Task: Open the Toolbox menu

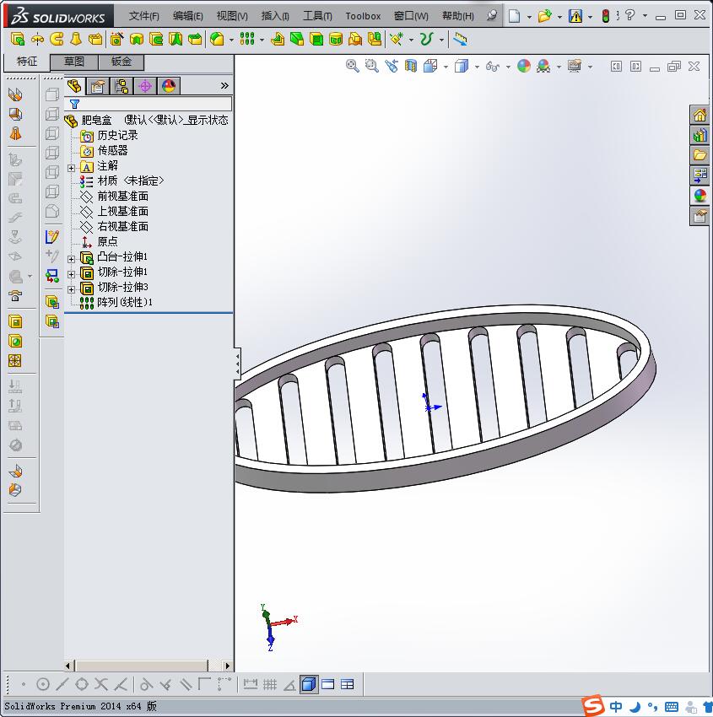Action: coord(363,16)
